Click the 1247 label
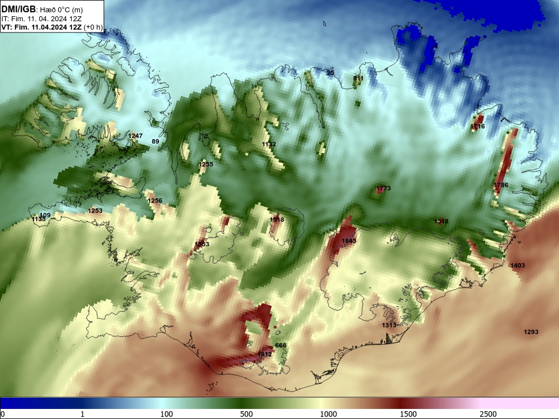The height and width of the screenshot is (419, 559). 135,136
